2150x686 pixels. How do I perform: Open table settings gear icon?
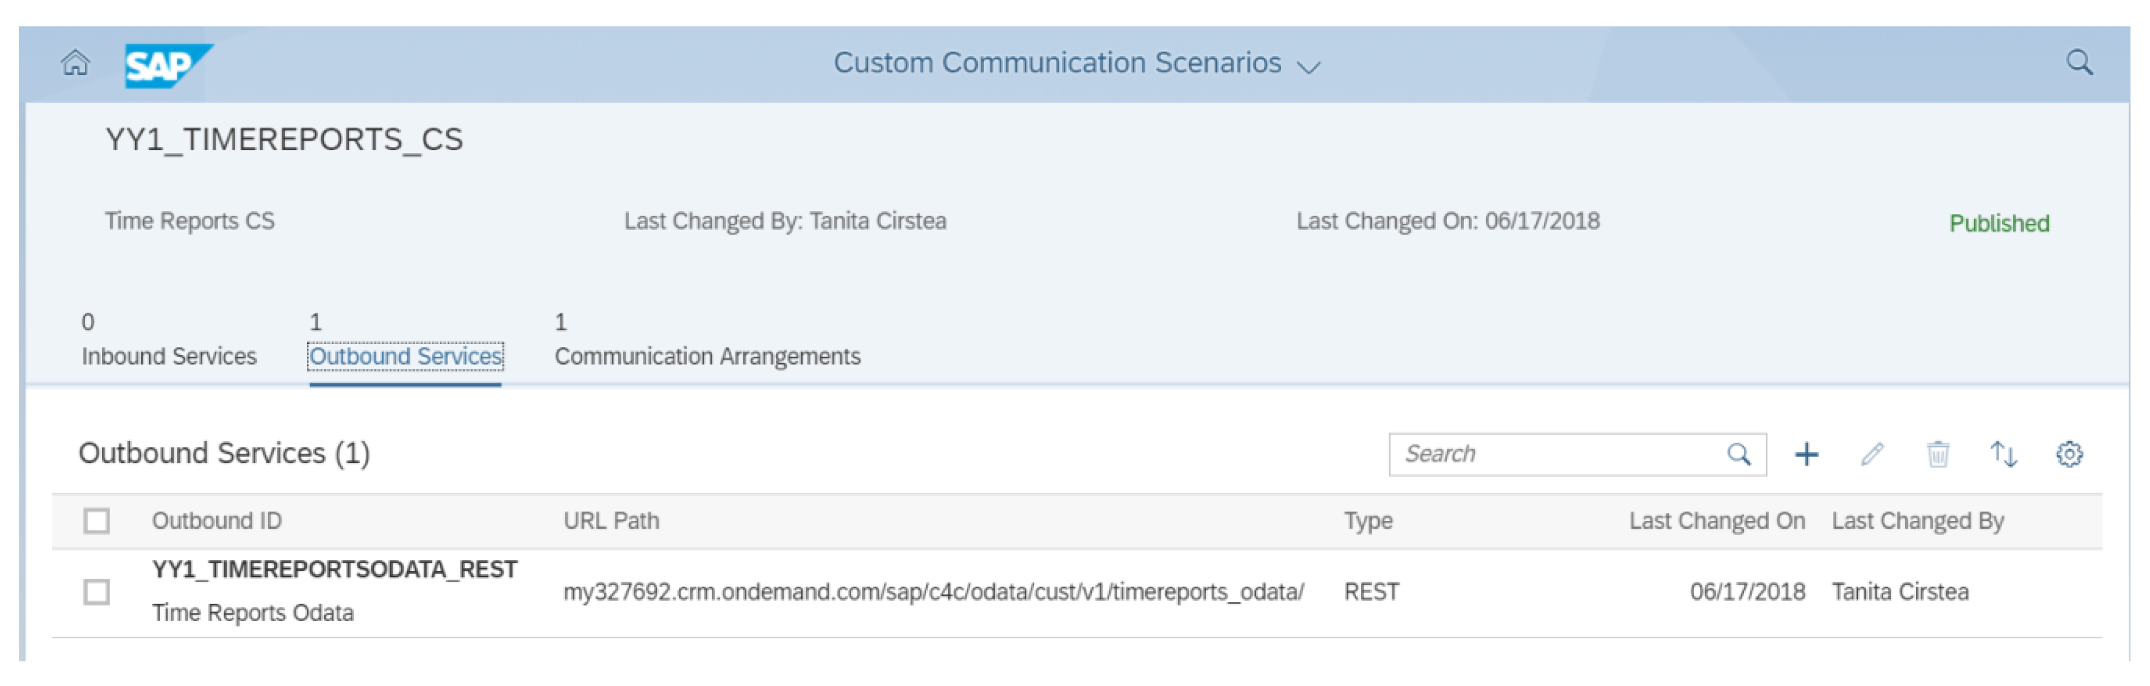(2069, 454)
